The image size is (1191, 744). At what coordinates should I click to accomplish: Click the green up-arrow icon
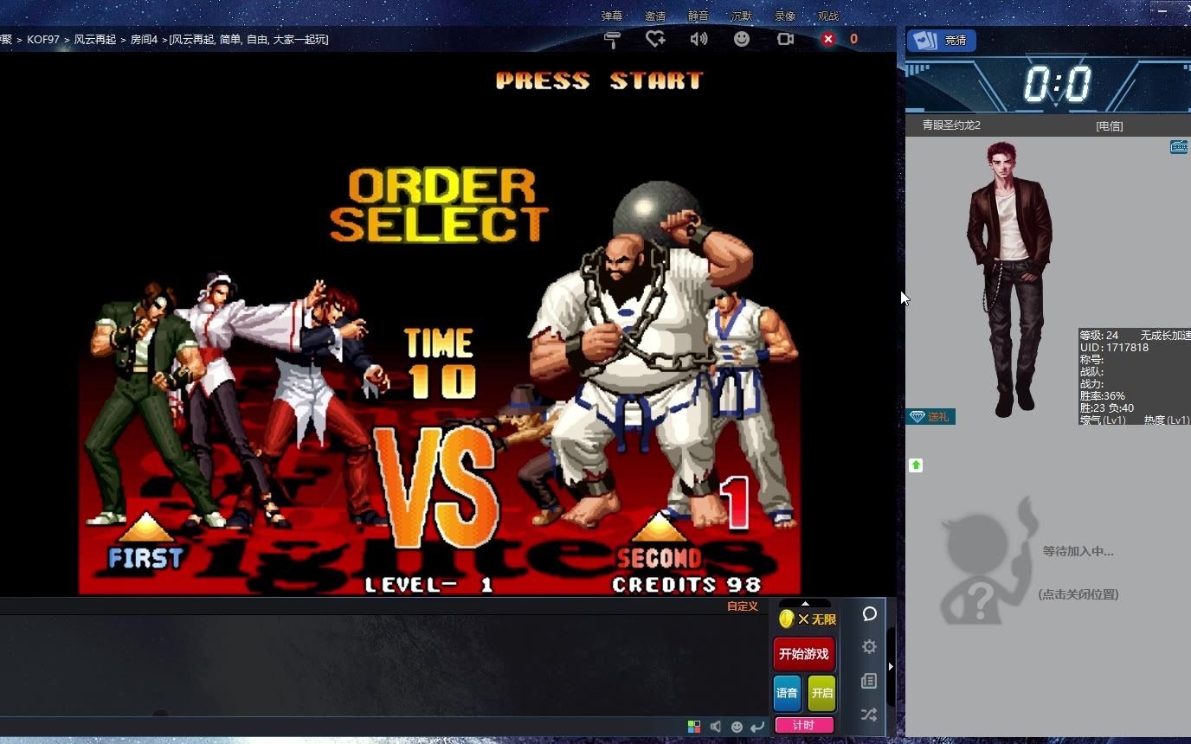coord(916,465)
